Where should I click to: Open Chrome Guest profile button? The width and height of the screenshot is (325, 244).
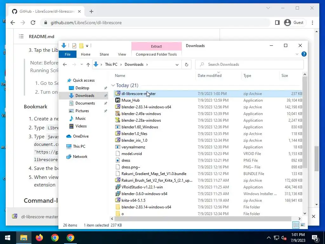(294, 23)
